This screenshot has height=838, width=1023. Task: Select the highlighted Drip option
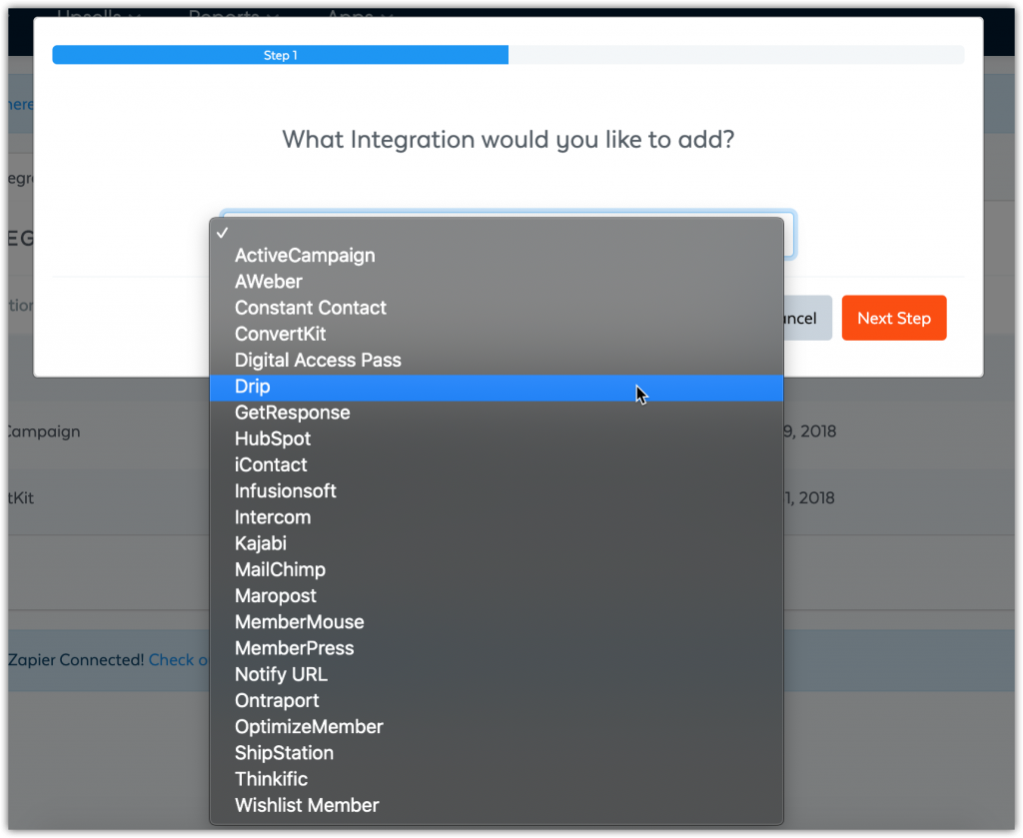pyautogui.click(x=253, y=387)
